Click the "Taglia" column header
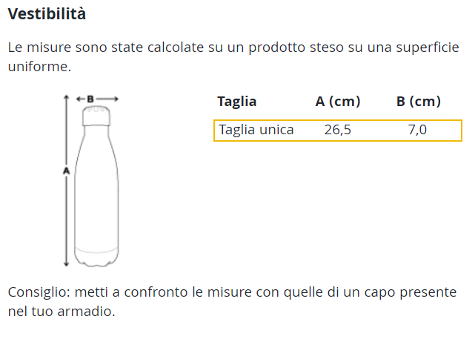 (236, 102)
